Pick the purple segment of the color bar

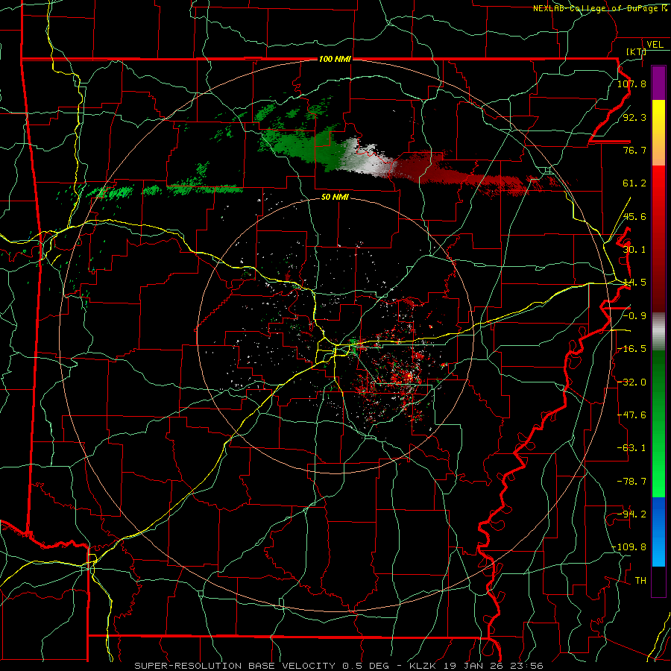pos(658,83)
